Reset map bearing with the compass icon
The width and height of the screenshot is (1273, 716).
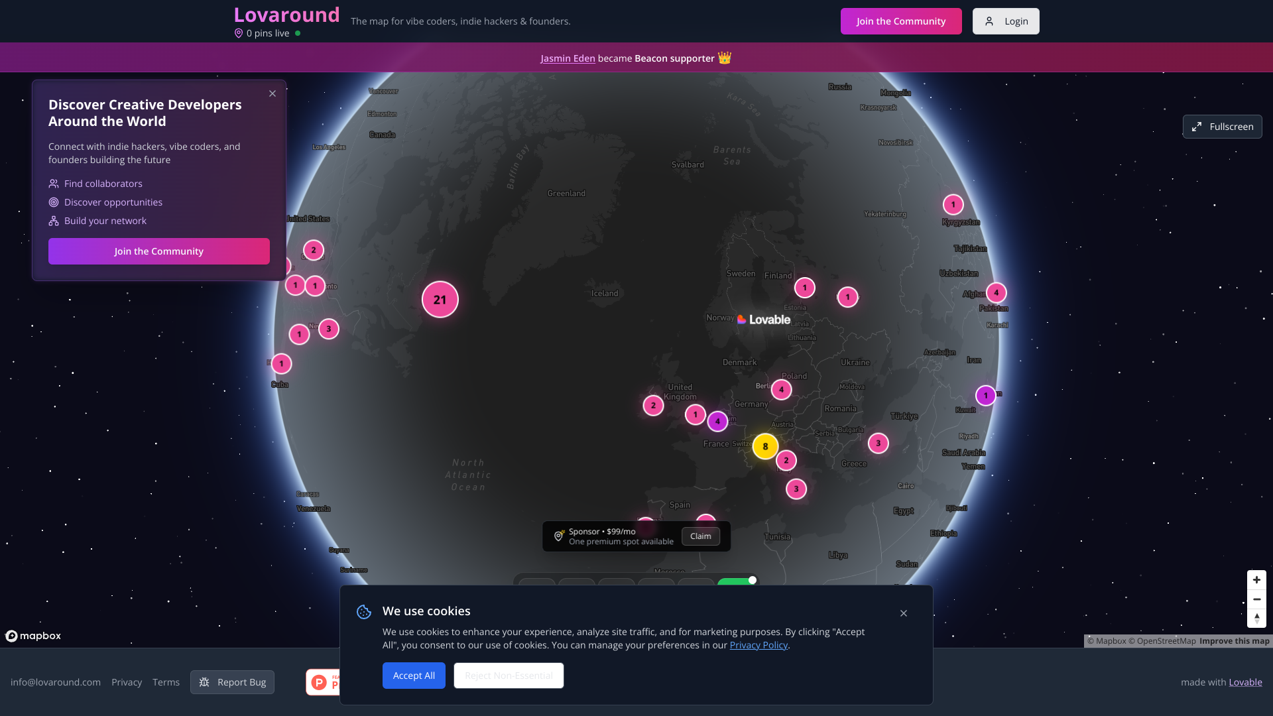[1257, 619]
